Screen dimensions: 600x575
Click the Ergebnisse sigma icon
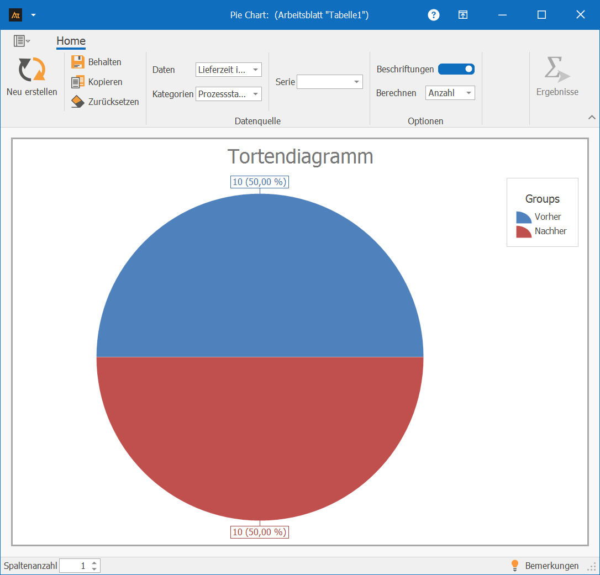coord(556,70)
